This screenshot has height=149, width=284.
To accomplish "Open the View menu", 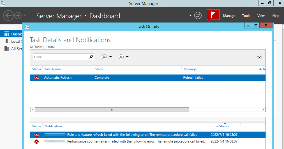I will (261, 16).
